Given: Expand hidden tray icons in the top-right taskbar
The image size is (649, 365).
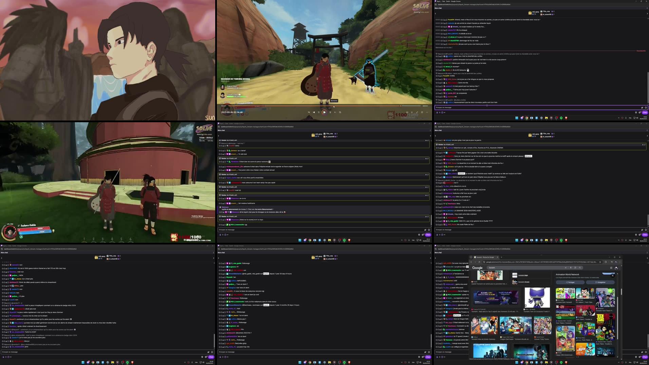Looking at the screenshot, I should pos(618,118).
